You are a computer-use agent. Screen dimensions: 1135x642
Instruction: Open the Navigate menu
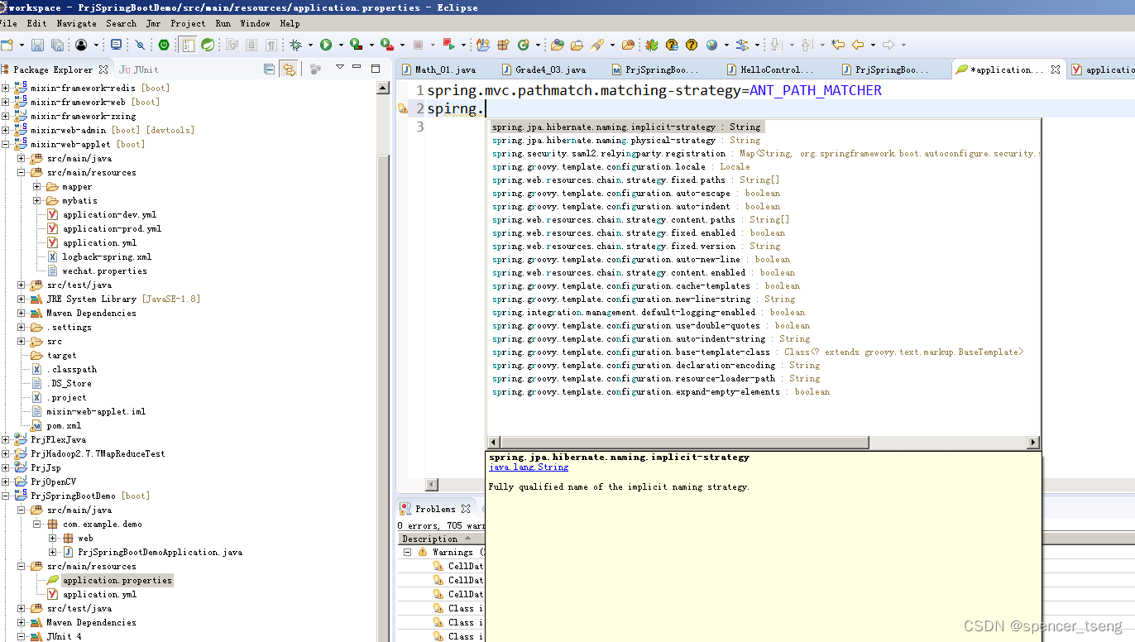coord(76,23)
